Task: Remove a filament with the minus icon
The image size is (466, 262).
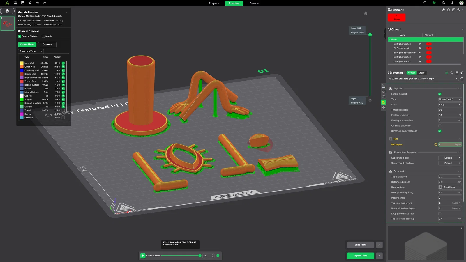Action: pos(449,10)
